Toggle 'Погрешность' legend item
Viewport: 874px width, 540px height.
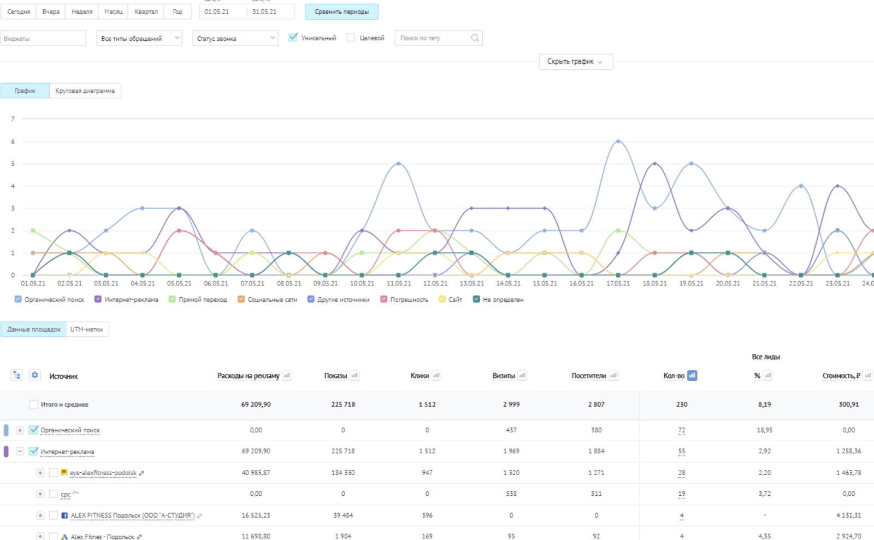click(404, 299)
